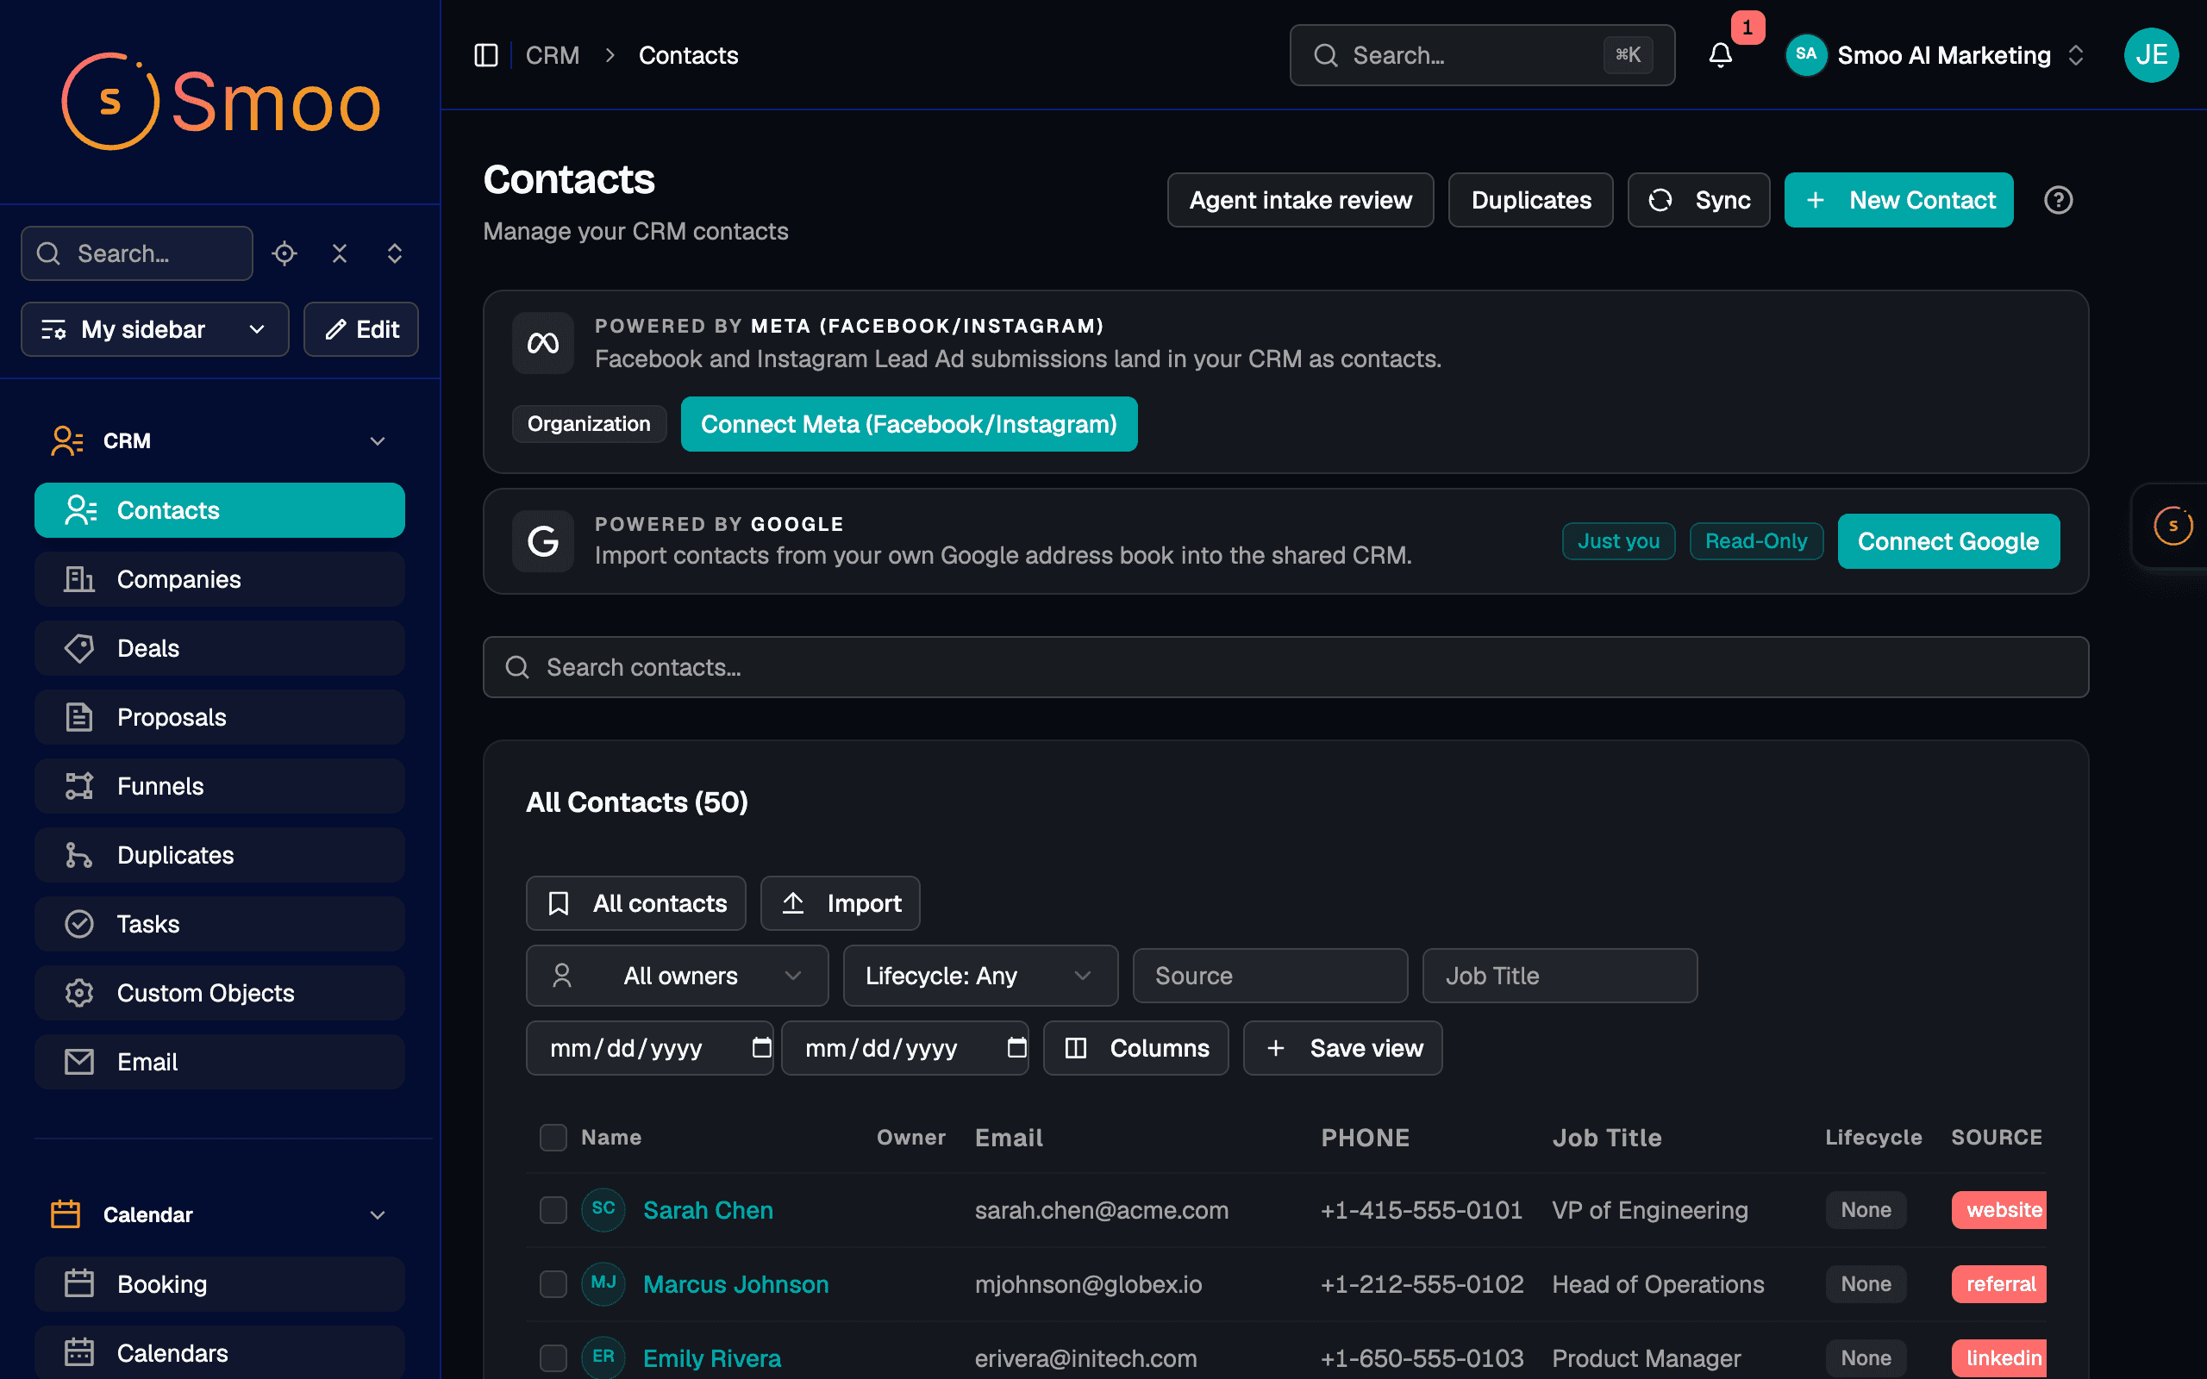
Task: Open the first date picker calendar icon
Action: pyautogui.click(x=761, y=1048)
